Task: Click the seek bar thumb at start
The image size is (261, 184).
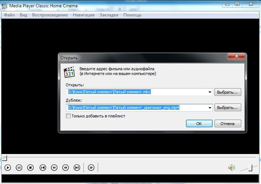Action: 4,158
